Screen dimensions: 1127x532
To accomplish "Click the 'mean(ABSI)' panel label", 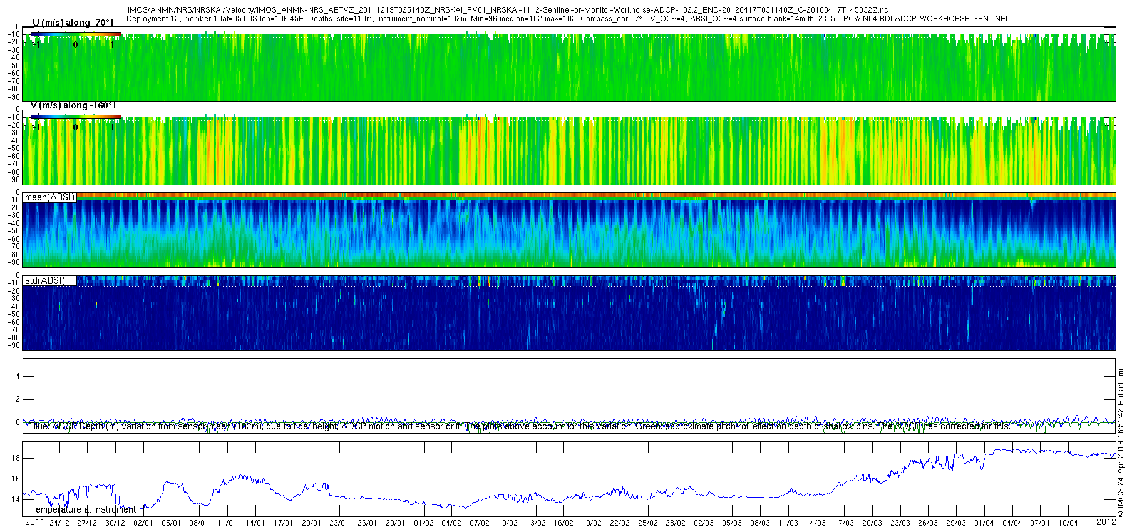I will click(x=49, y=197).
